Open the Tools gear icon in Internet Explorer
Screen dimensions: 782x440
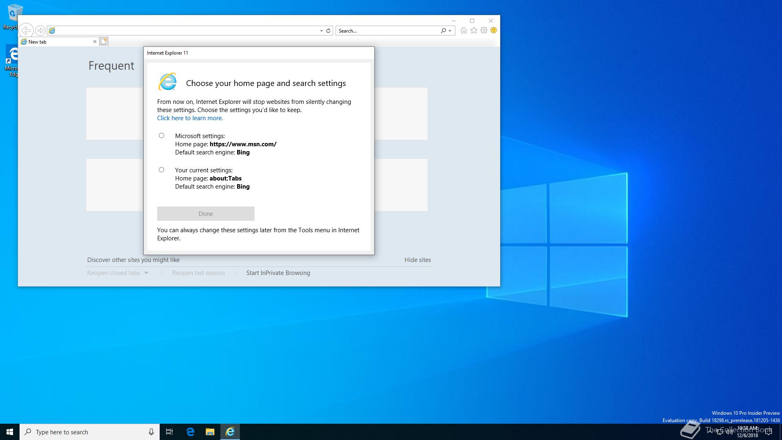coord(484,31)
